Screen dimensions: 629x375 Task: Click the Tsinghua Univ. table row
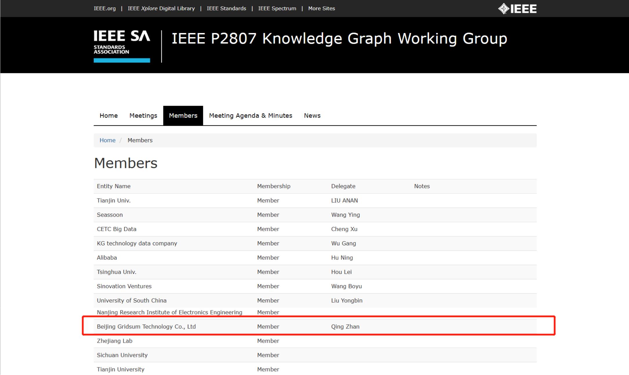[x=315, y=272]
